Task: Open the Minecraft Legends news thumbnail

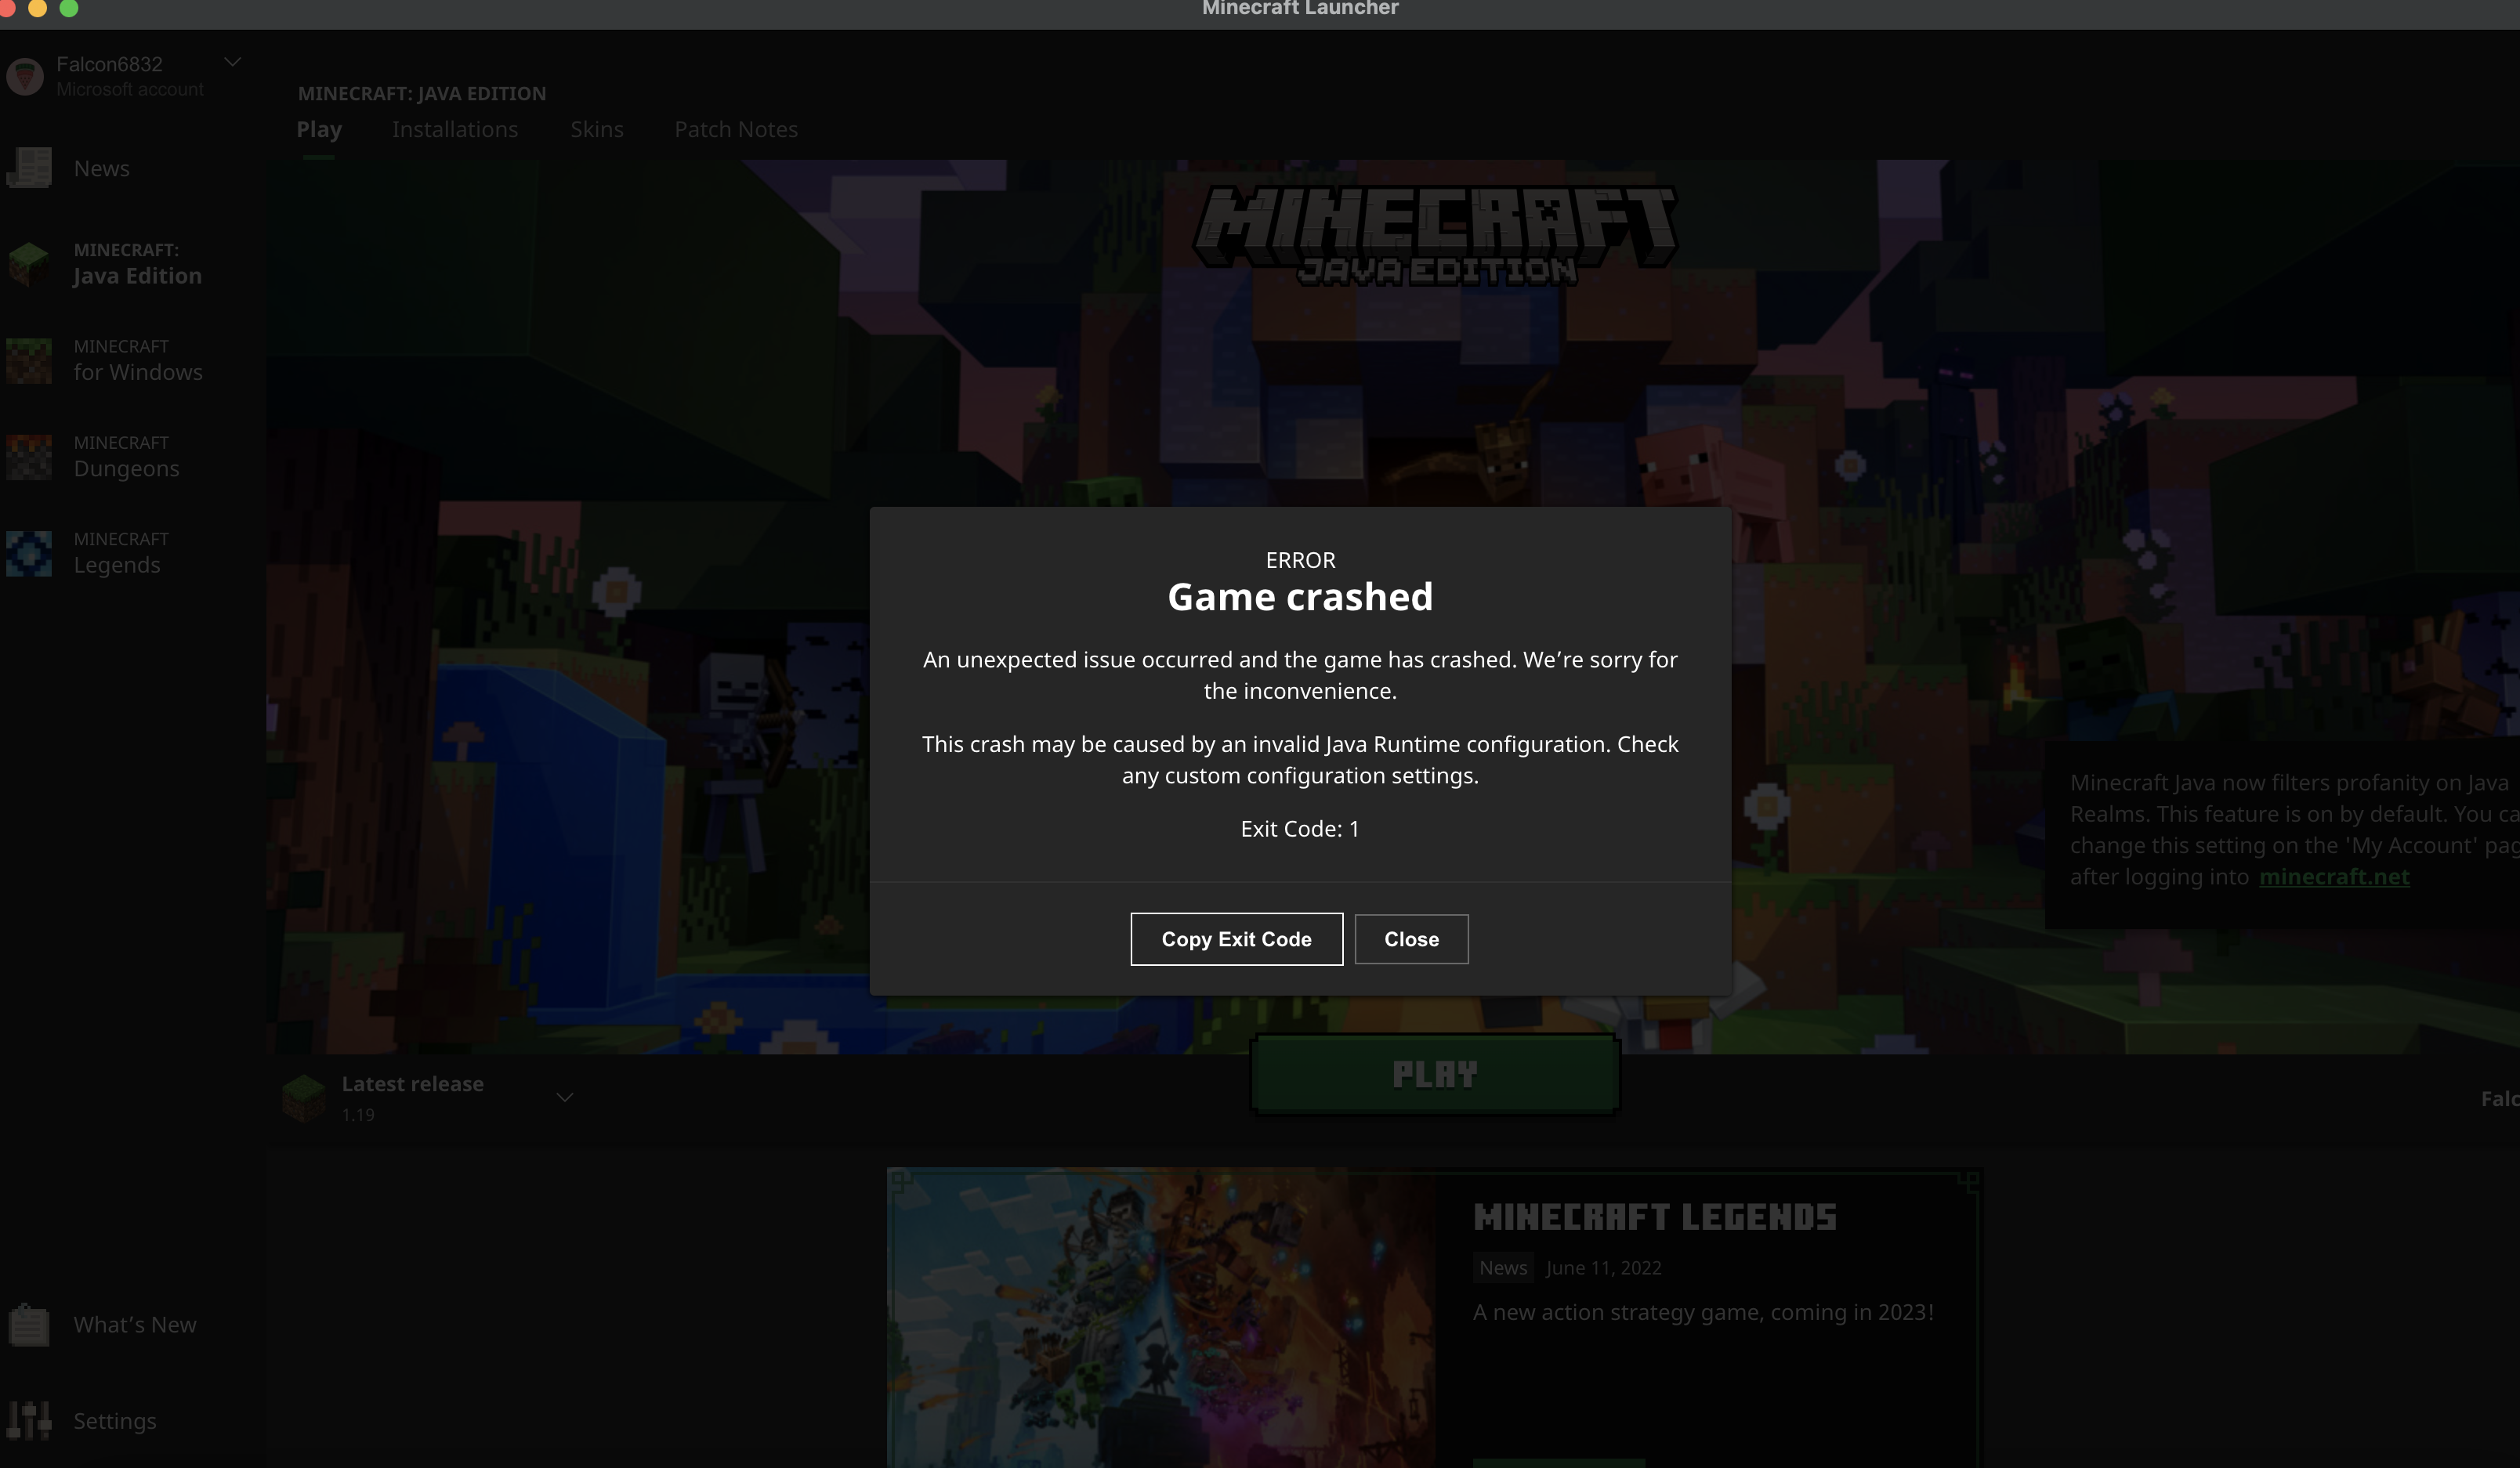Action: (x=1162, y=1320)
